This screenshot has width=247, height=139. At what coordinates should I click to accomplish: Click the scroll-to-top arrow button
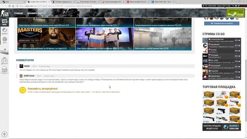tap(4, 134)
